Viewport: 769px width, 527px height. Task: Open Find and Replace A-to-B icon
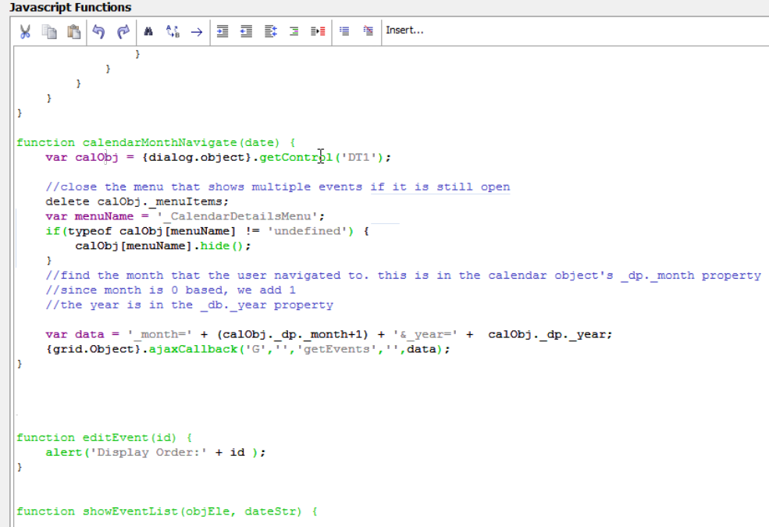tap(173, 32)
